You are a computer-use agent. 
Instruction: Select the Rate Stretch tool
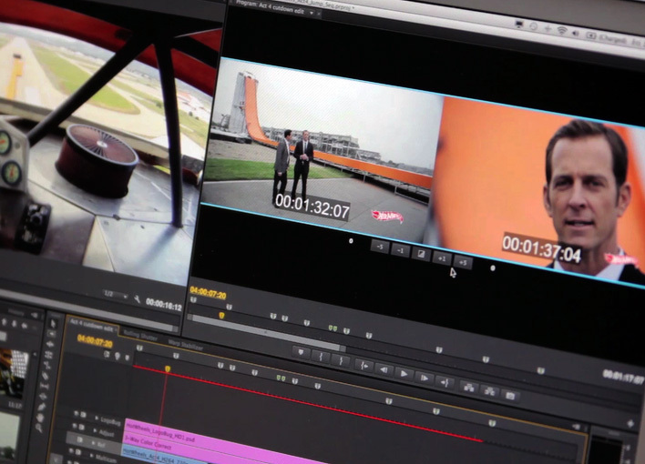(47, 365)
